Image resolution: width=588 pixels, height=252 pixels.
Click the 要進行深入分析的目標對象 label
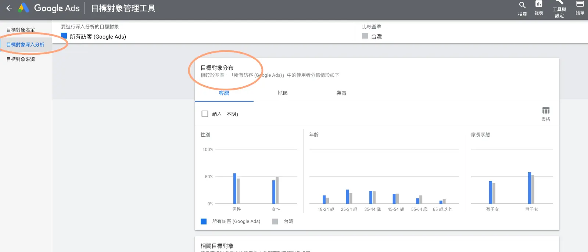90,26
